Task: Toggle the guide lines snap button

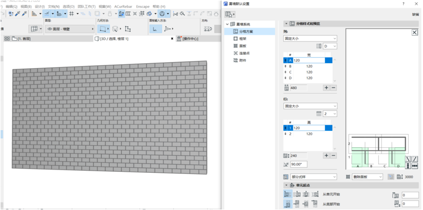Action: [47, 13]
